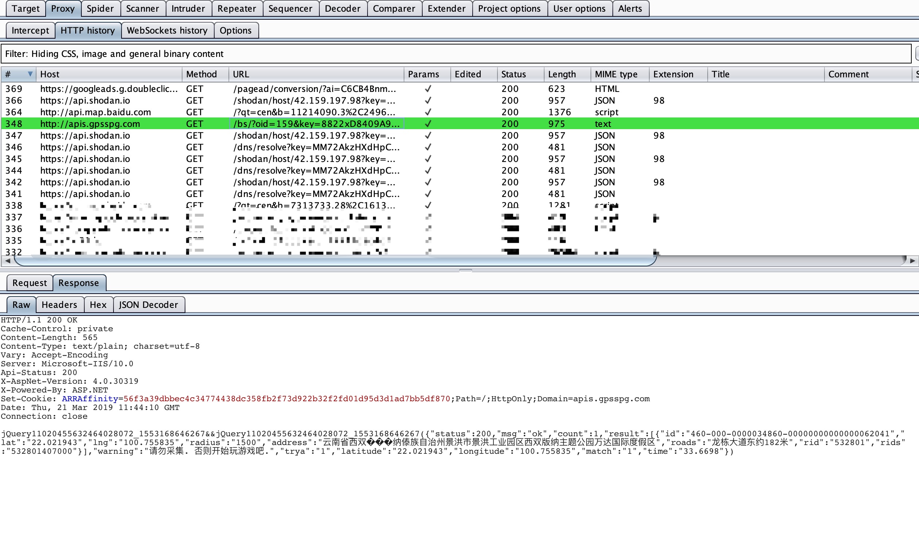This screenshot has height=553, width=919.
Task: Click the Response tab
Action: tap(78, 283)
